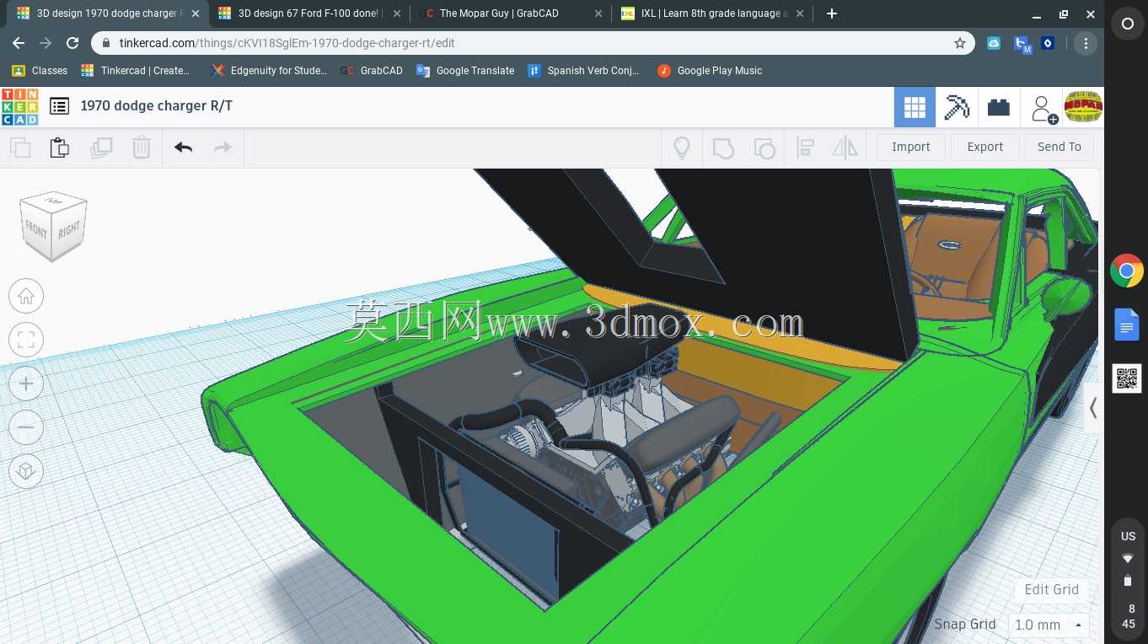Undo the last action
Viewport: 1148px width, 644px height.
coord(183,148)
